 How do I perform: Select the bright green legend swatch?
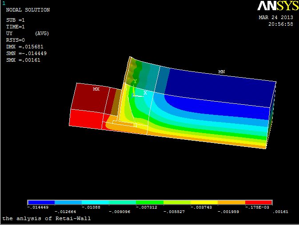click(x=150, y=202)
